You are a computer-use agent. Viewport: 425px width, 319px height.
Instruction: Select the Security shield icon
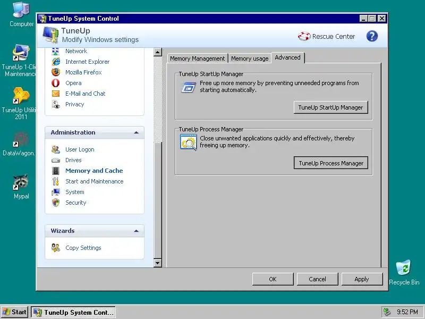pos(56,203)
